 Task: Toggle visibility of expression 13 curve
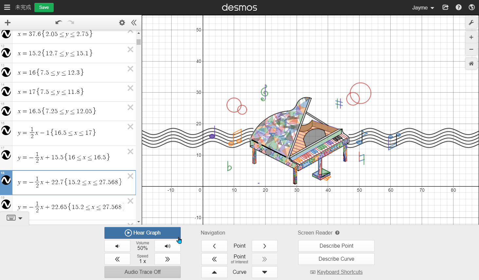click(6, 72)
